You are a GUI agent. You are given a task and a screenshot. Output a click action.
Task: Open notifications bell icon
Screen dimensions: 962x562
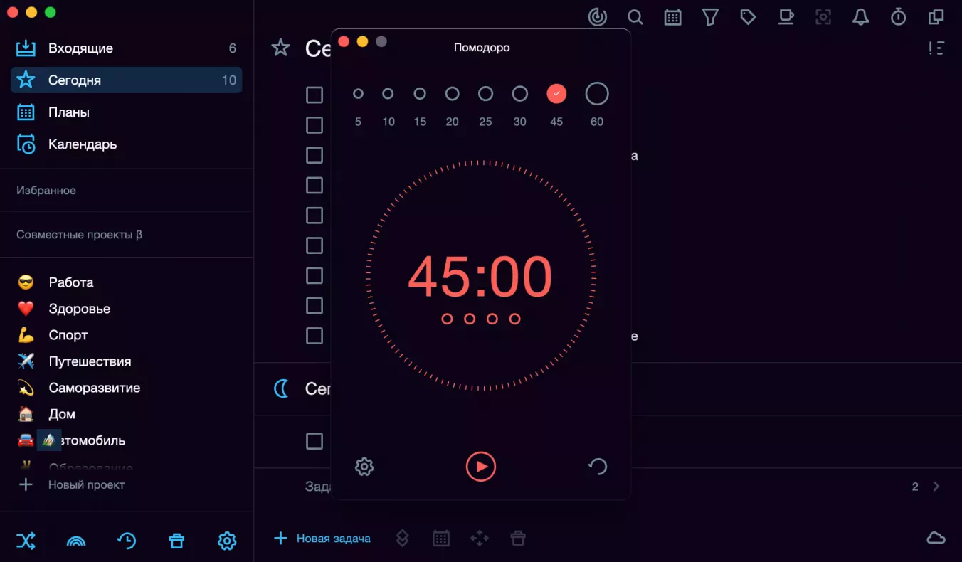pyautogui.click(x=861, y=17)
